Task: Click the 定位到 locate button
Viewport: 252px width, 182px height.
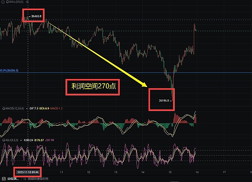Action: tap(12, 179)
